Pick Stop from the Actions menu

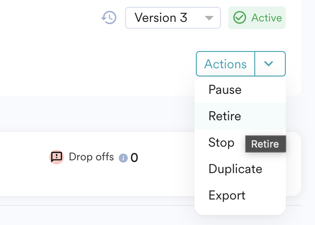(x=221, y=143)
